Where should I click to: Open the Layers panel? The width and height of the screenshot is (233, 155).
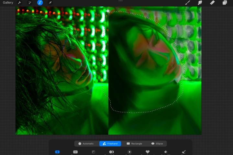tap(225, 3)
